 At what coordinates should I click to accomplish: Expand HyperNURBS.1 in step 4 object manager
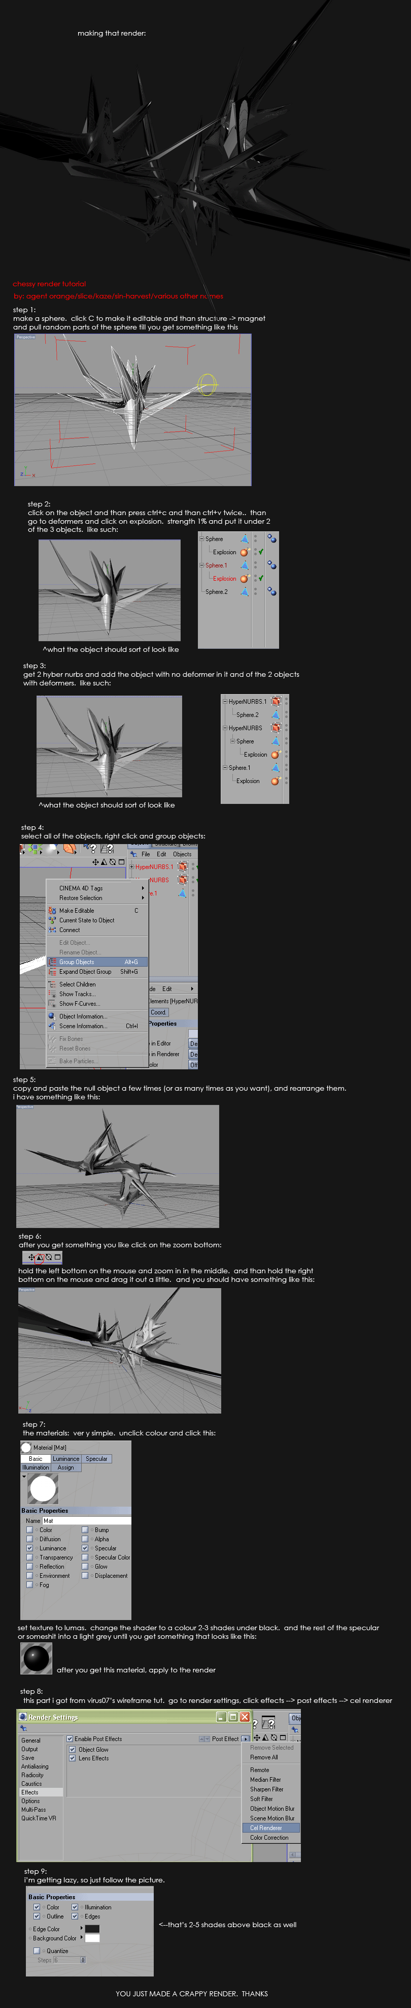click(131, 867)
